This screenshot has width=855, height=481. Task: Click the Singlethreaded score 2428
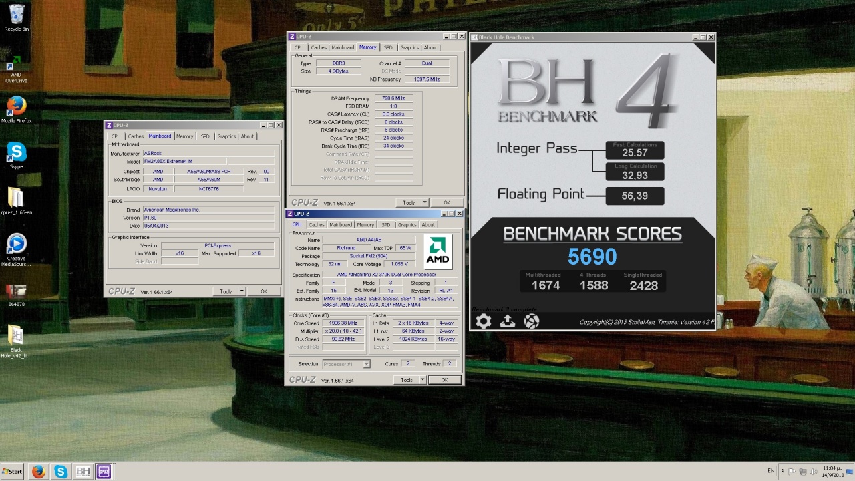click(x=644, y=285)
